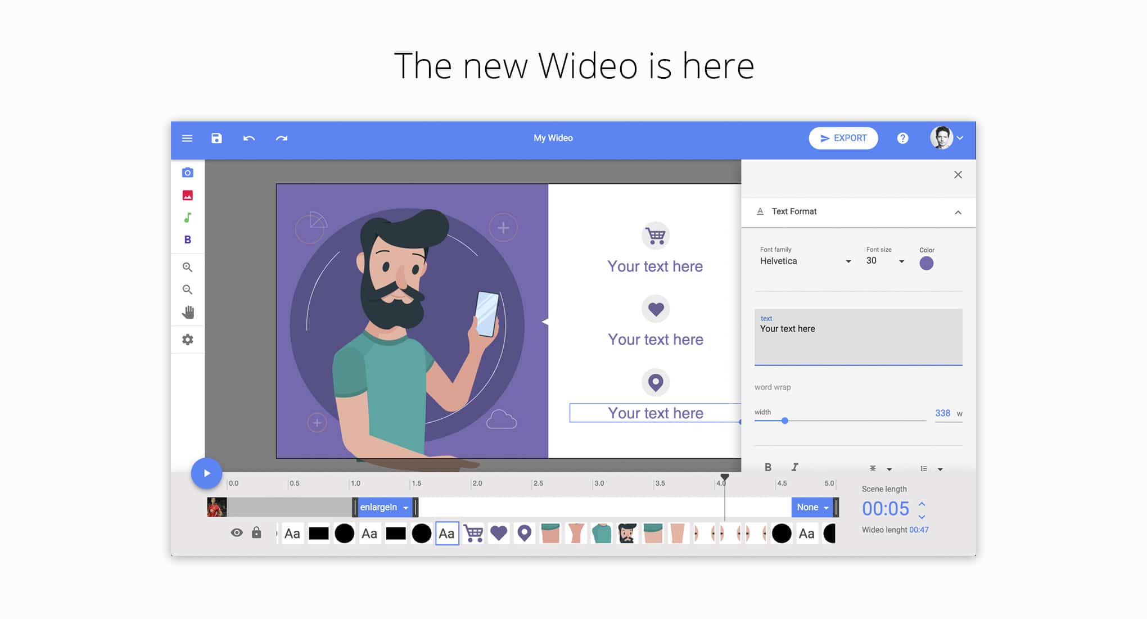Zoom in on the canvas
The width and height of the screenshot is (1147, 619).
coord(188,267)
